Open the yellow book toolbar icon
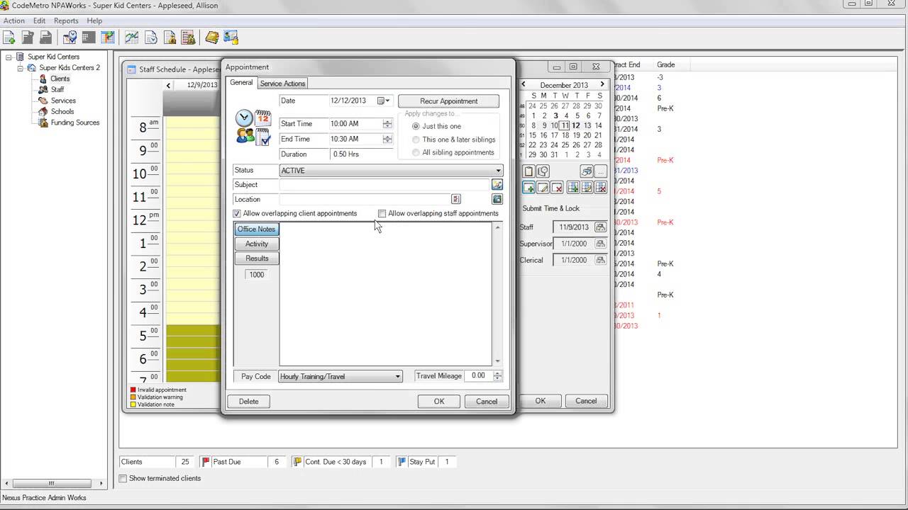The image size is (908, 510). point(211,38)
